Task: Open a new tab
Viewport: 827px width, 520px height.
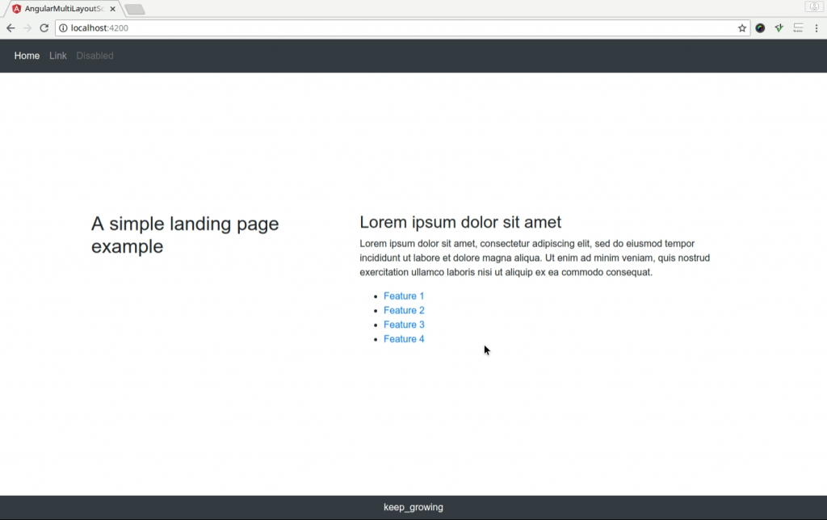Action: point(135,9)
